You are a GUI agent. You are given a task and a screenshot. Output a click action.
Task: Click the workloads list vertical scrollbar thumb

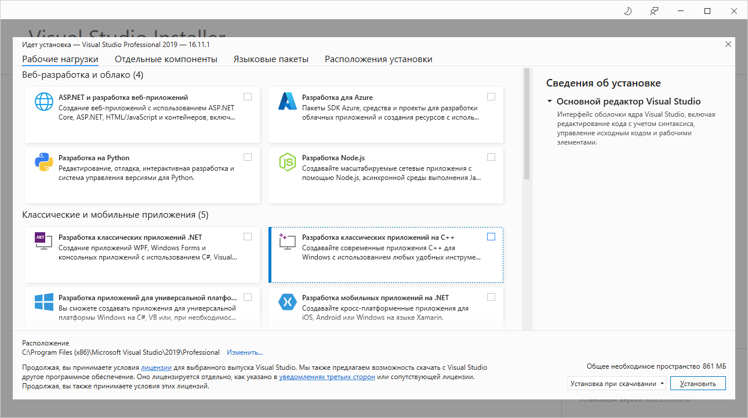526,123
